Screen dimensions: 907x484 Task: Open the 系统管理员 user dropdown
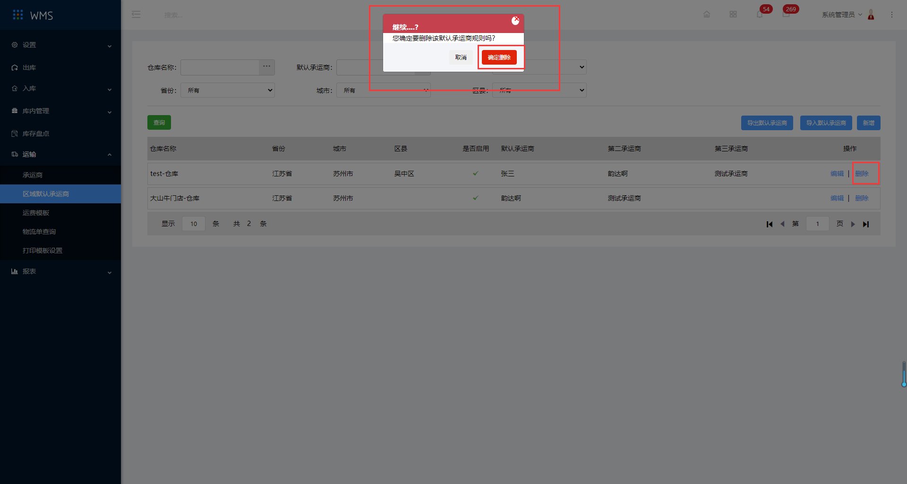click(x=842, y=15)
